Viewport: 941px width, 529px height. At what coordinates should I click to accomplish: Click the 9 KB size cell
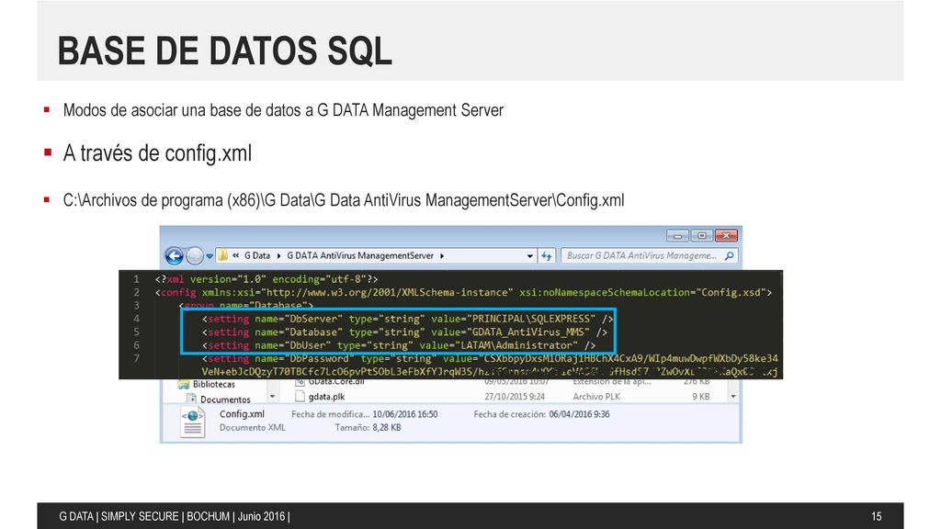(700, 397)
